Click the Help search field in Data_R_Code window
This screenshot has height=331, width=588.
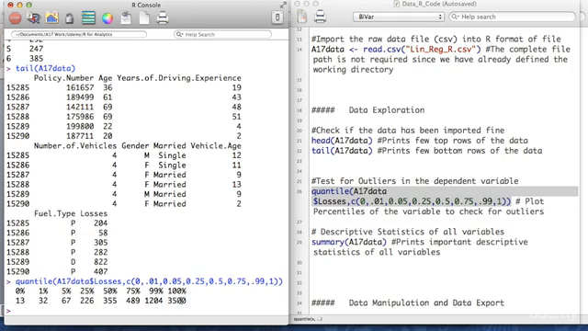[512, 17]
